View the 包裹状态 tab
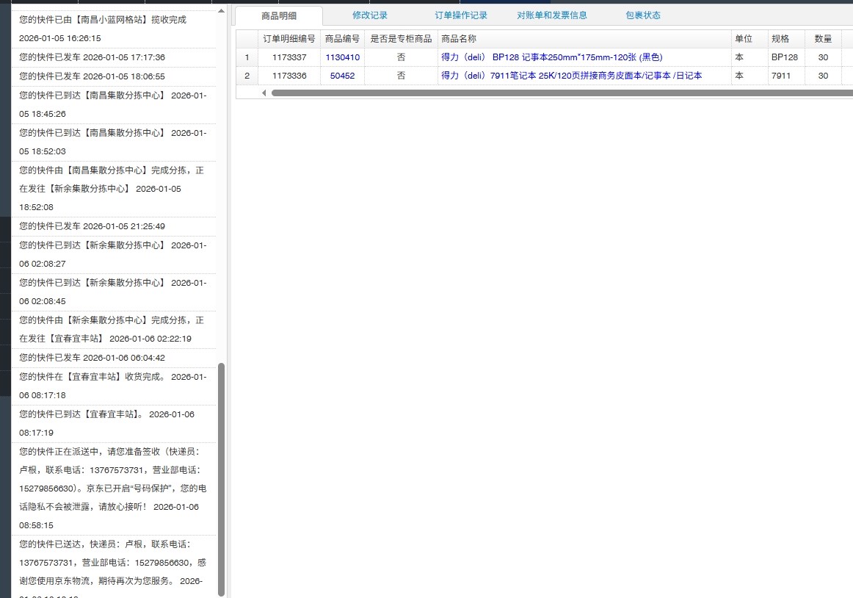 pyautogui.click(x=642, y=15)
